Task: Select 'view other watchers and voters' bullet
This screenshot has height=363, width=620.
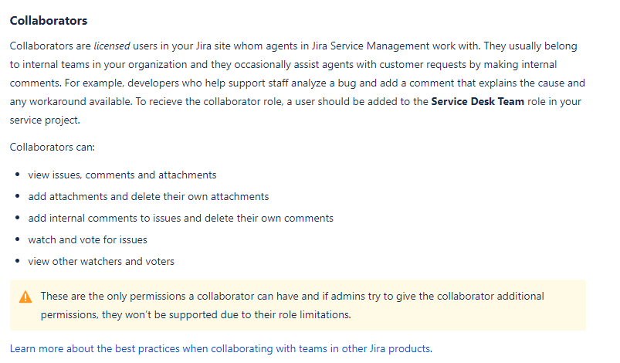Action: [x=101, y=261]
